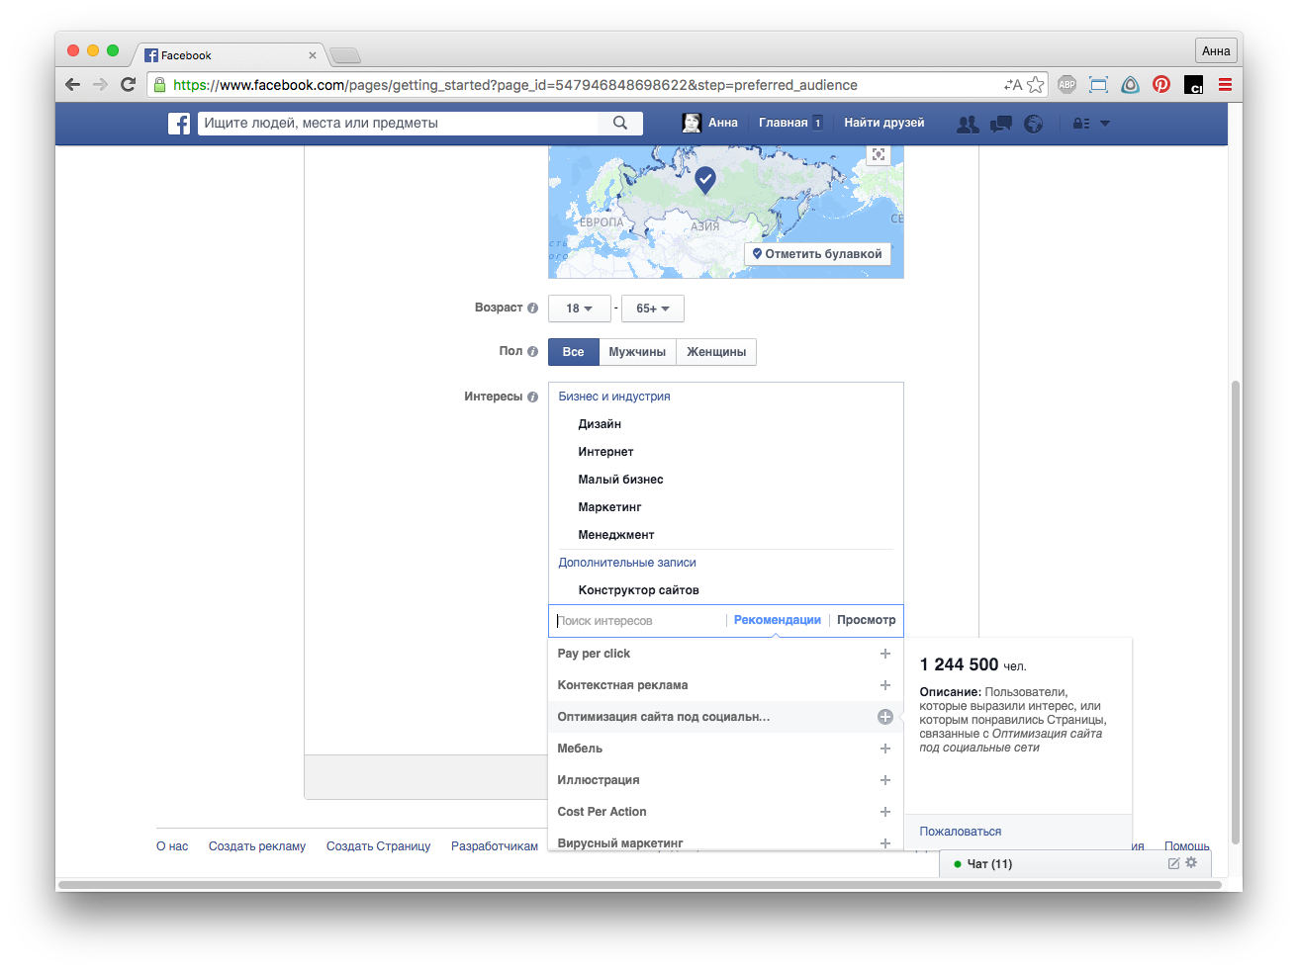
Task: Add the Pay per click interest
Action: (885, 654)
